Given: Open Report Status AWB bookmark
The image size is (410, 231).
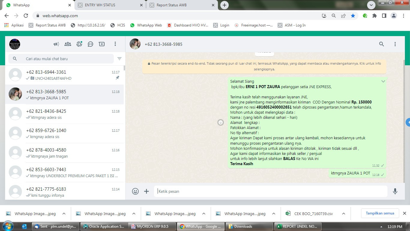Looking at the screenshot, I should 47,25.
